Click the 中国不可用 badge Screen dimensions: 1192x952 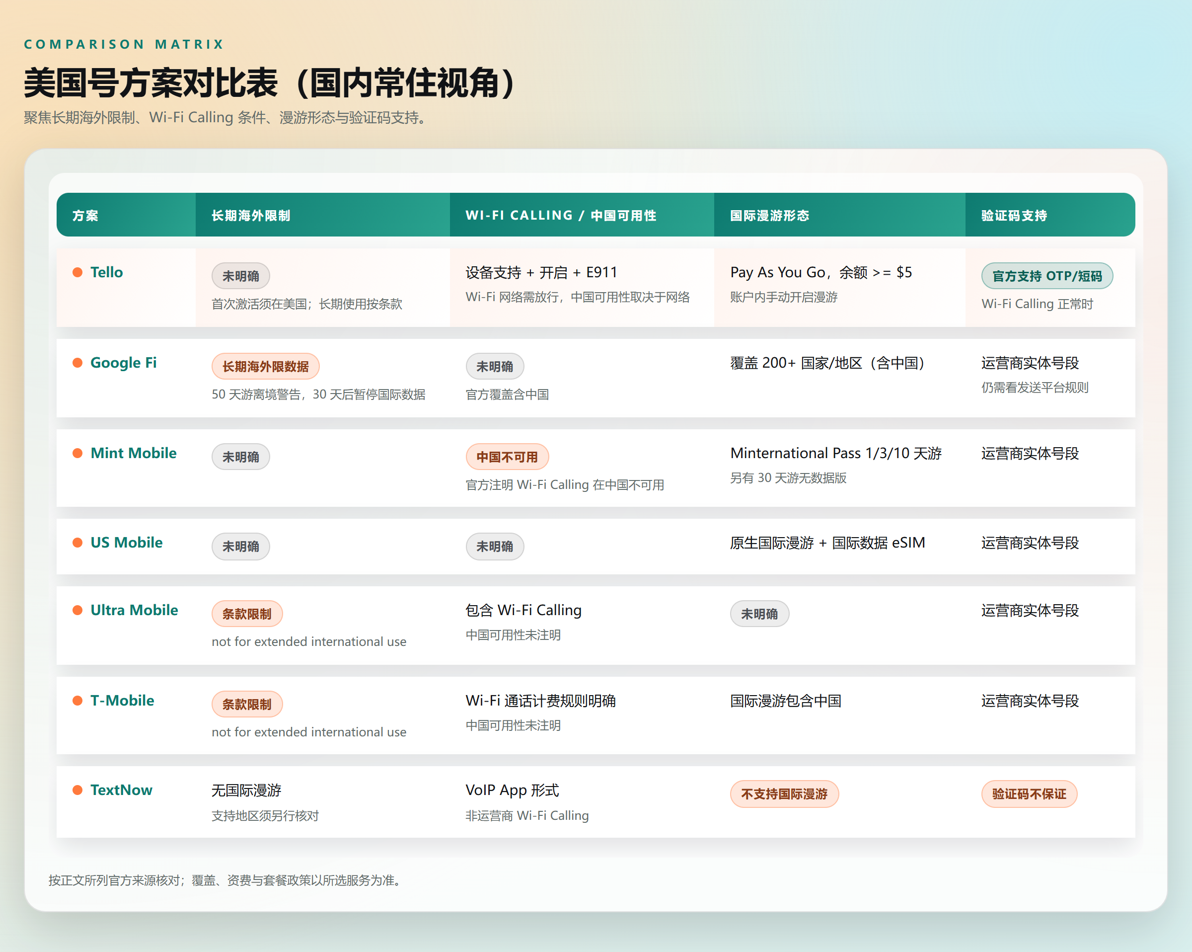point(507,457)
